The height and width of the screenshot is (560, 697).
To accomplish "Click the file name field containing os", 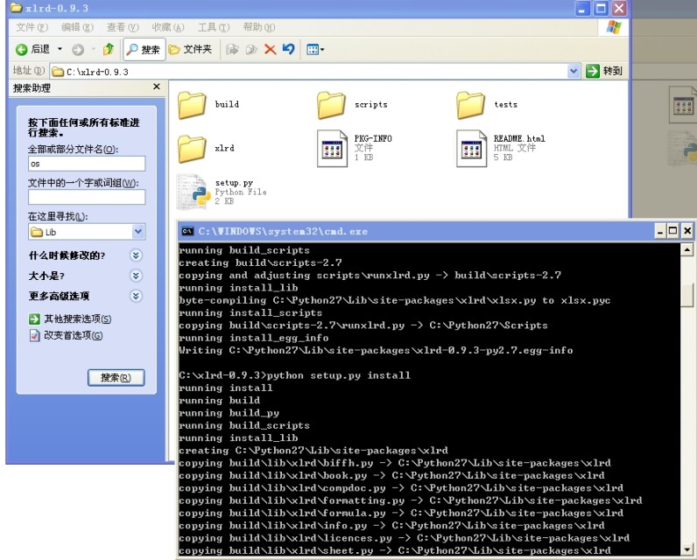I will point(87,164).
